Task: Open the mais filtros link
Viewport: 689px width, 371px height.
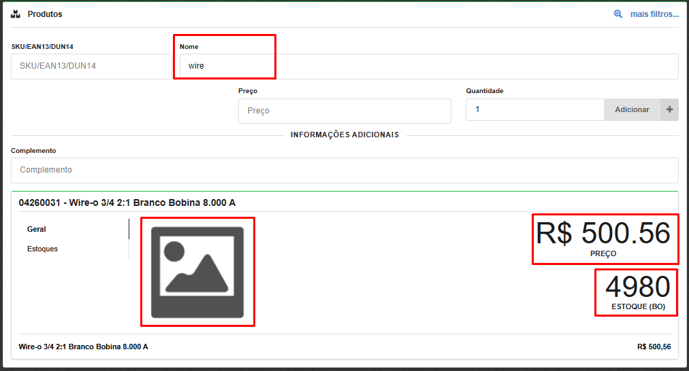Action: point(654,14)
